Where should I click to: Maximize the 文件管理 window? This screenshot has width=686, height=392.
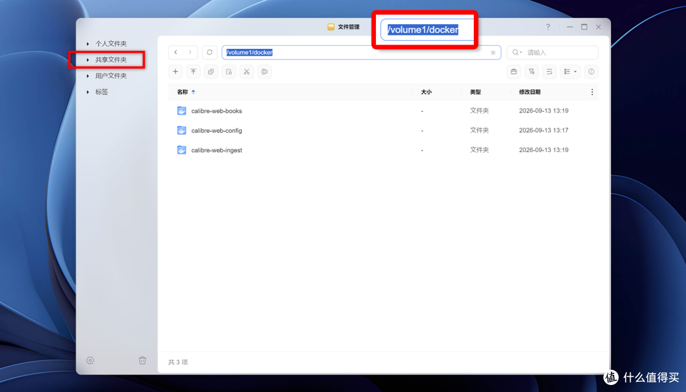584,27
